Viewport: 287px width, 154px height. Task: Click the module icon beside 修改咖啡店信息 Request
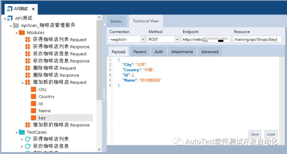click(28, 53)
